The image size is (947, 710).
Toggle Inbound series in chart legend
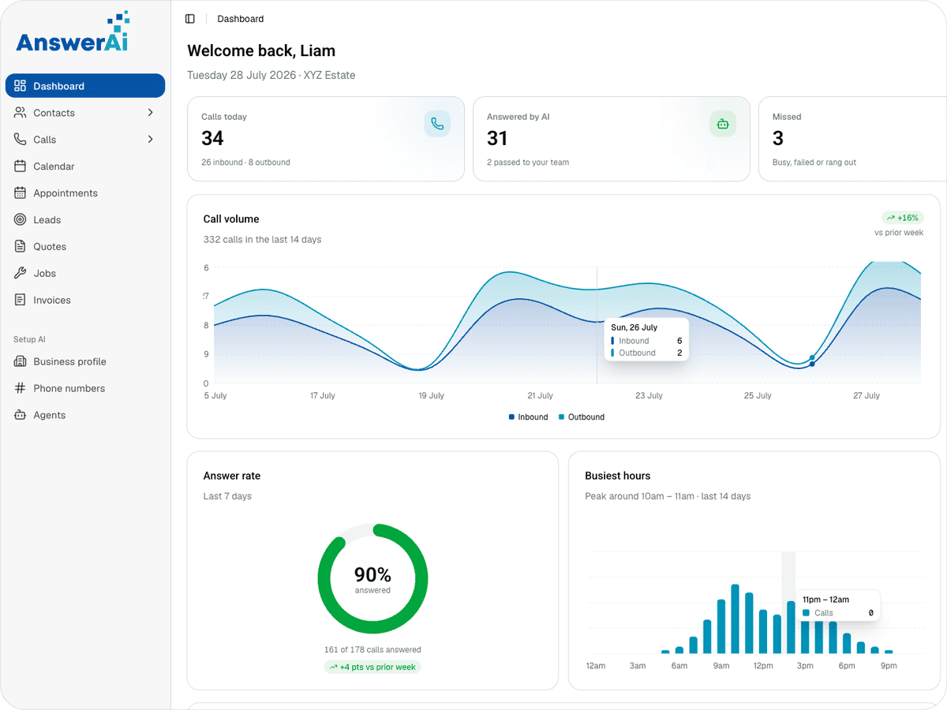(528, 417)
